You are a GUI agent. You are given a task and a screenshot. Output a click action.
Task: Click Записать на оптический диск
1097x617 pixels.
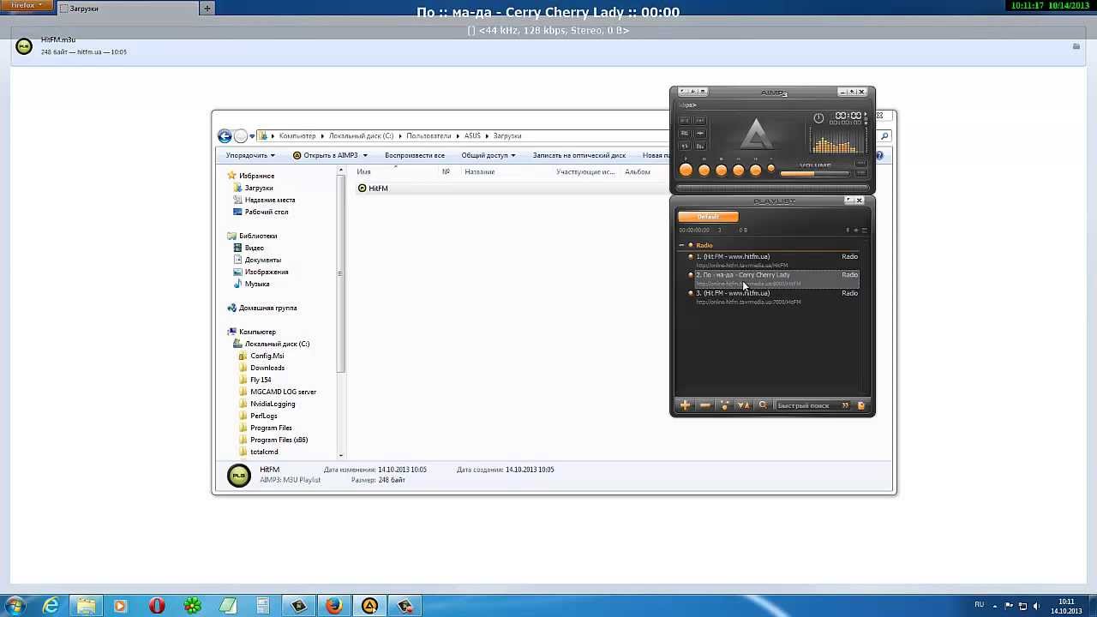579,155
